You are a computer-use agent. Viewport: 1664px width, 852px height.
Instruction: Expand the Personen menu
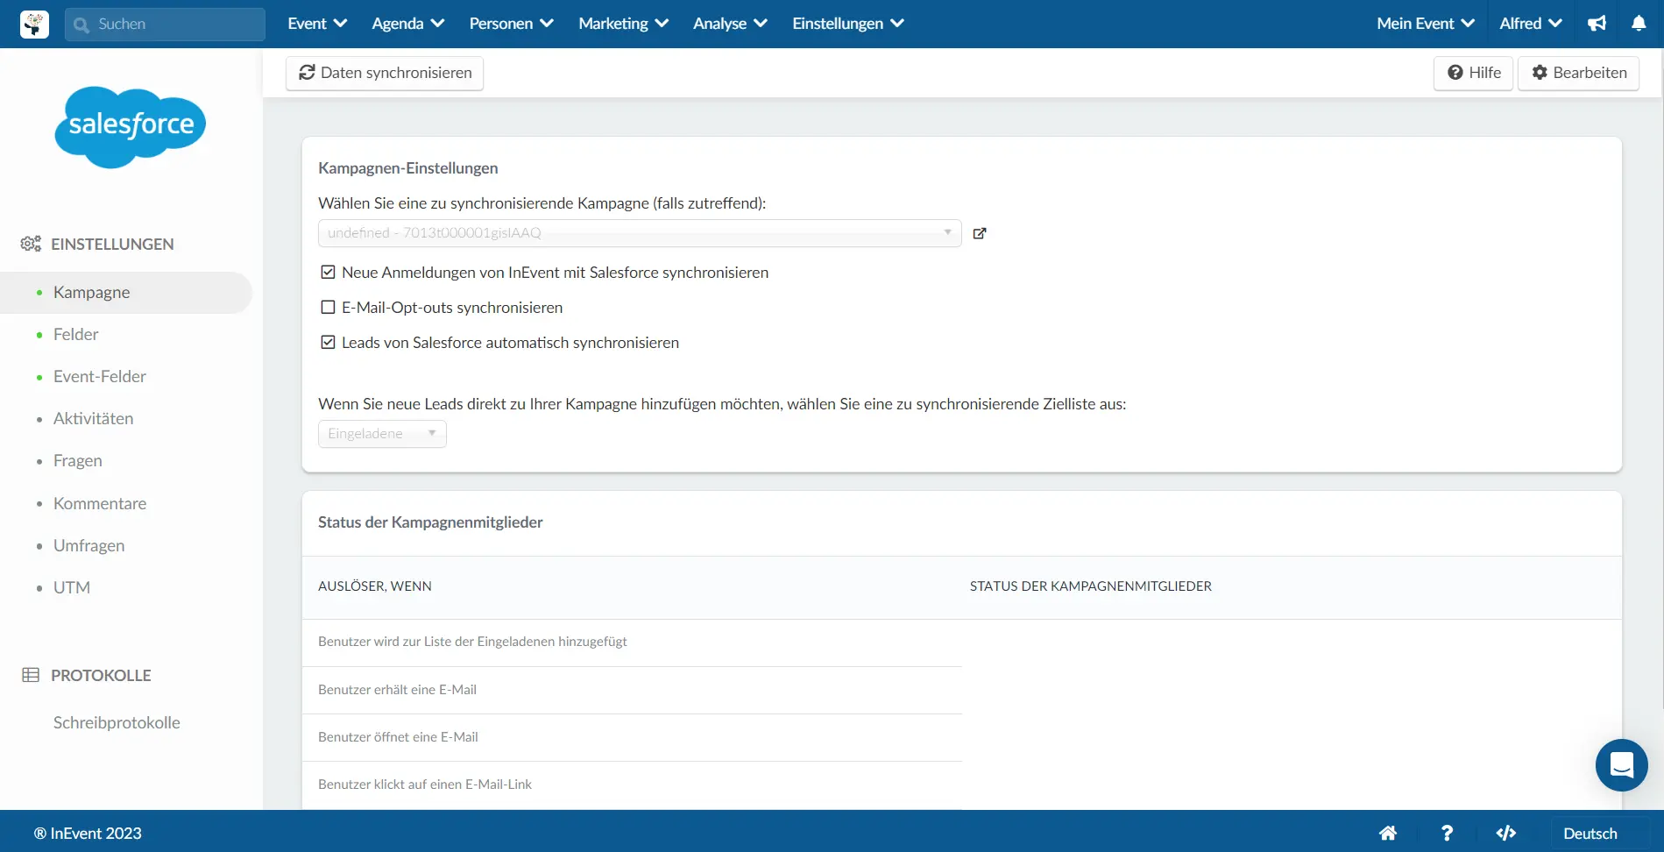tap(511, 24)
